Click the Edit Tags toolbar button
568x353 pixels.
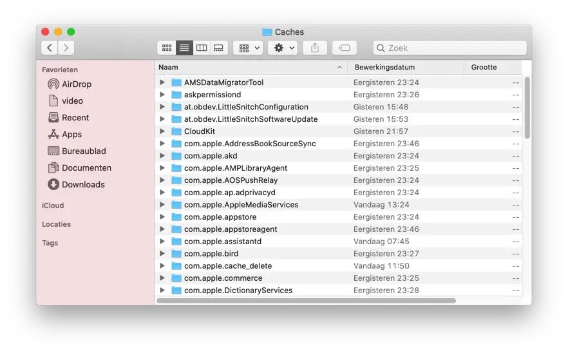click(x=344, y=48)
